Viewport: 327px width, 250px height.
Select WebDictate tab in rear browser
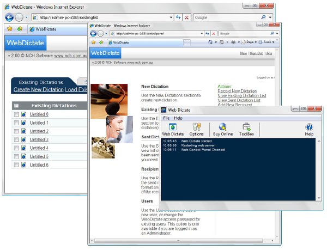point(57,29)
